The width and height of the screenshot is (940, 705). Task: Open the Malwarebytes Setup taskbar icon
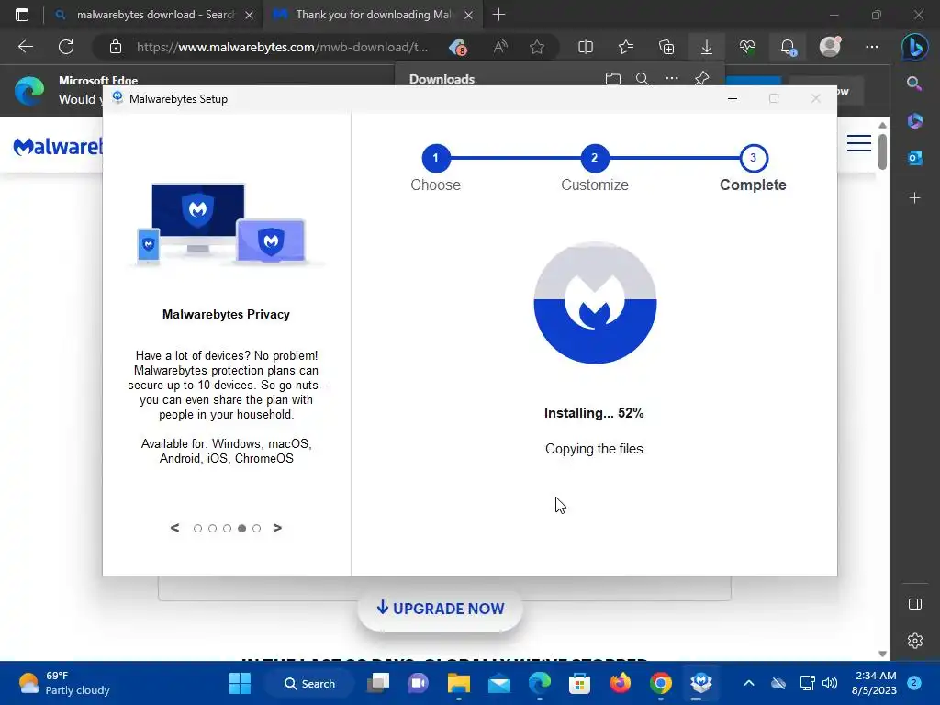click(700, 683)
